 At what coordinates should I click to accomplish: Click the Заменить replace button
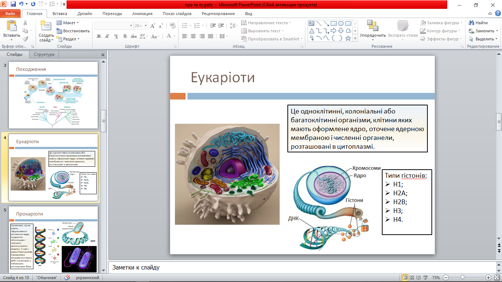pos(483,31)
